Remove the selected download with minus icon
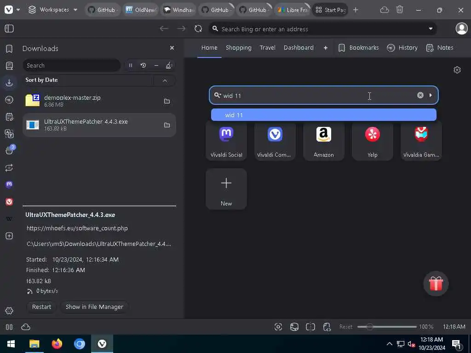This screenshot has width=471, height=353. tap(156, 65)
